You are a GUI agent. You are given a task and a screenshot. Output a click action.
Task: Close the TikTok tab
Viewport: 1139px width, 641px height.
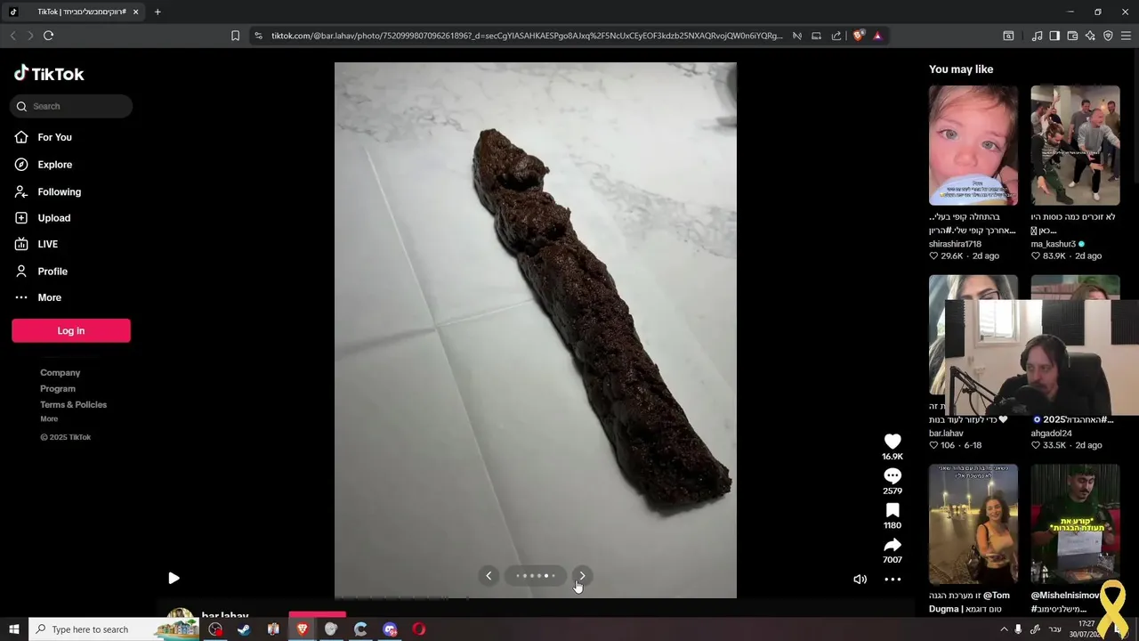tap(135, 12)
